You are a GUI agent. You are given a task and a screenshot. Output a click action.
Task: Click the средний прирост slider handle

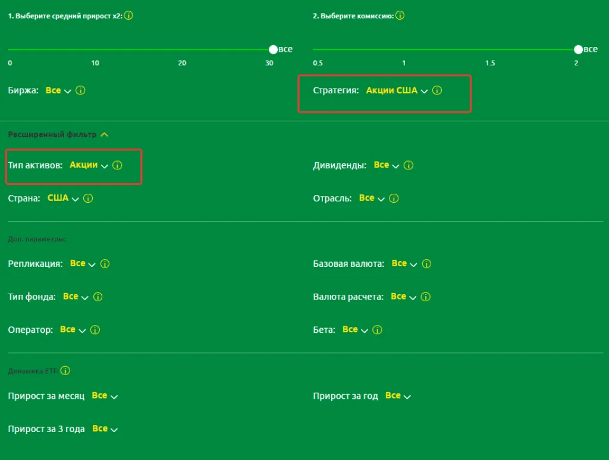tap(273, 50)
